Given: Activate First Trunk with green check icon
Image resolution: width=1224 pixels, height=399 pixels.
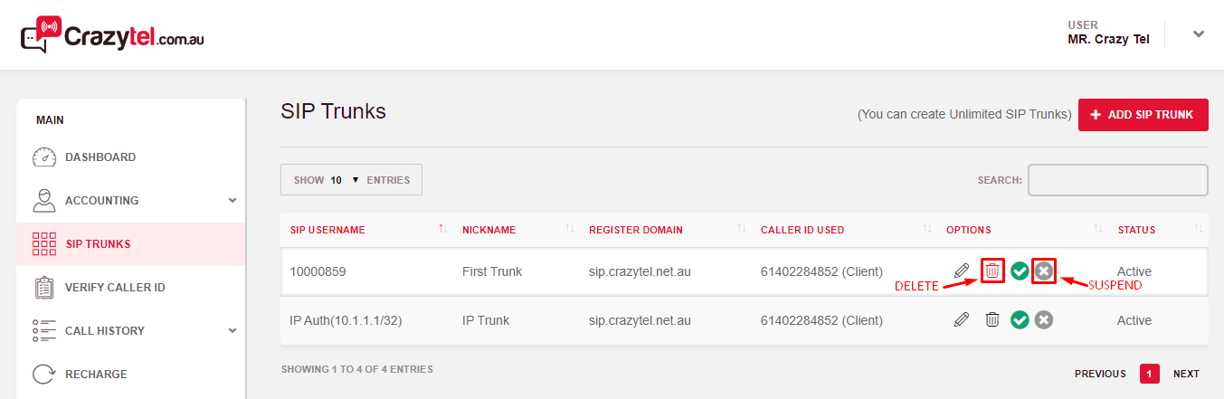Looking at the screenshot, I should point(1020,271).
